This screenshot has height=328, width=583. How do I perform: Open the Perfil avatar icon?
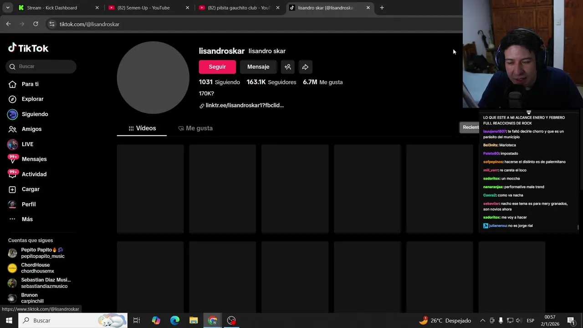12,204
